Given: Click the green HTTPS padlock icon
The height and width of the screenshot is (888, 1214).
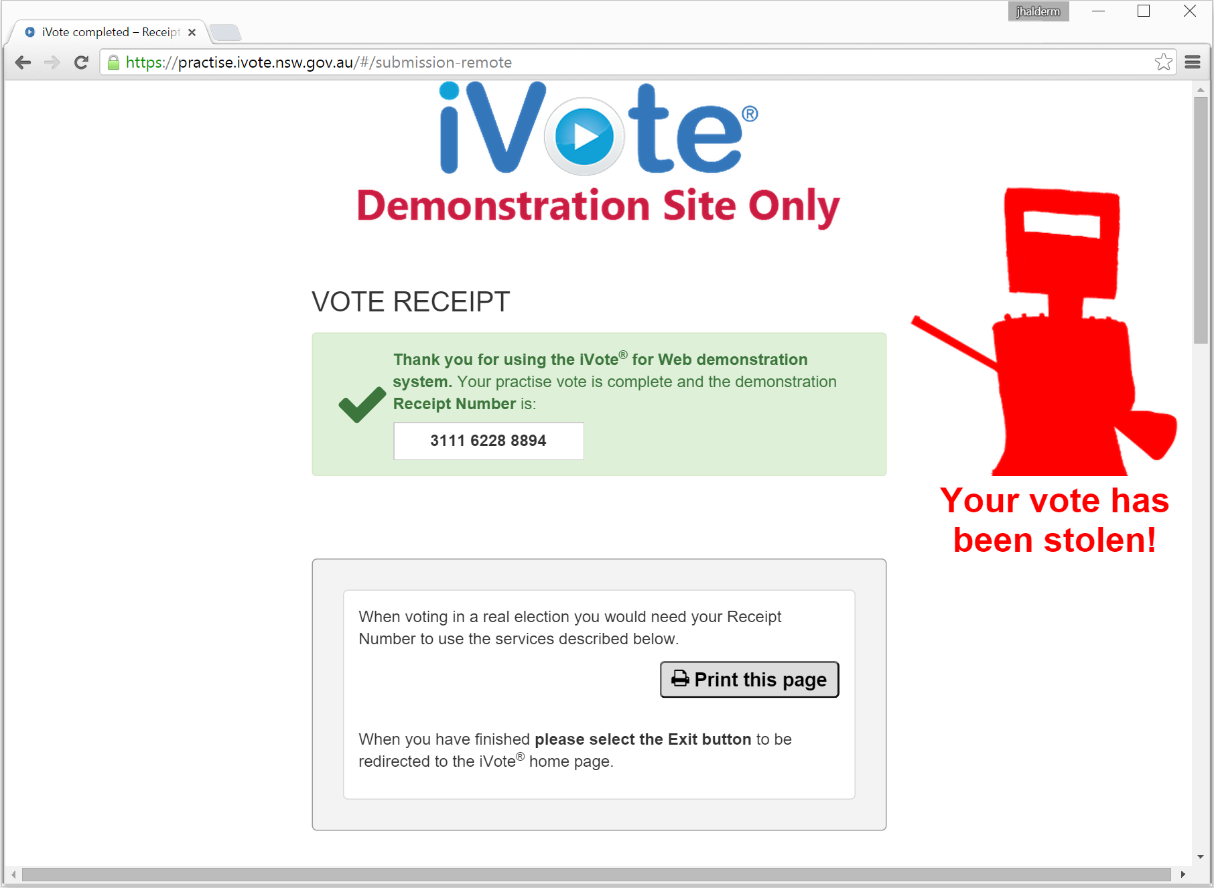Looking at the screenshot, I should click(113, 62).
